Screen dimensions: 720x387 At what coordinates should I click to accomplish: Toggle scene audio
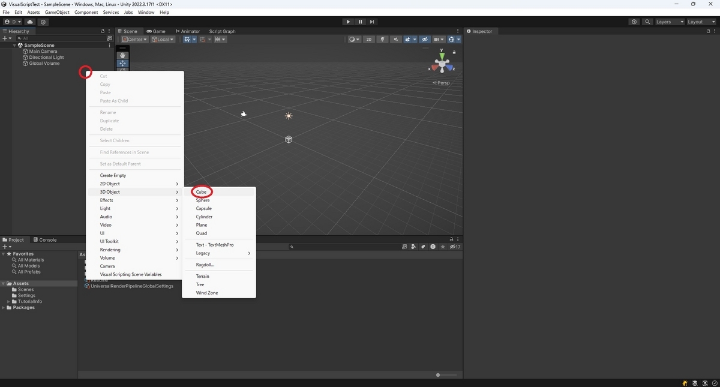pos(396,40)
